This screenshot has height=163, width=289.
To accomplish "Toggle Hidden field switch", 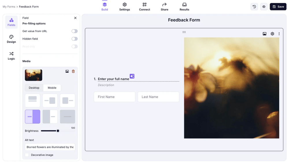I will tap(75, 39).
